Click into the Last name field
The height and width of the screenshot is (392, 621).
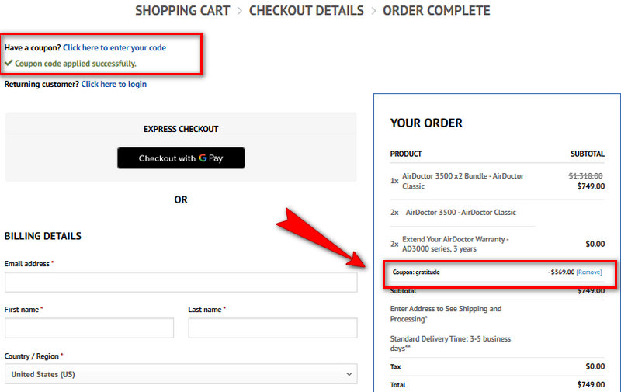pos(272,328)
